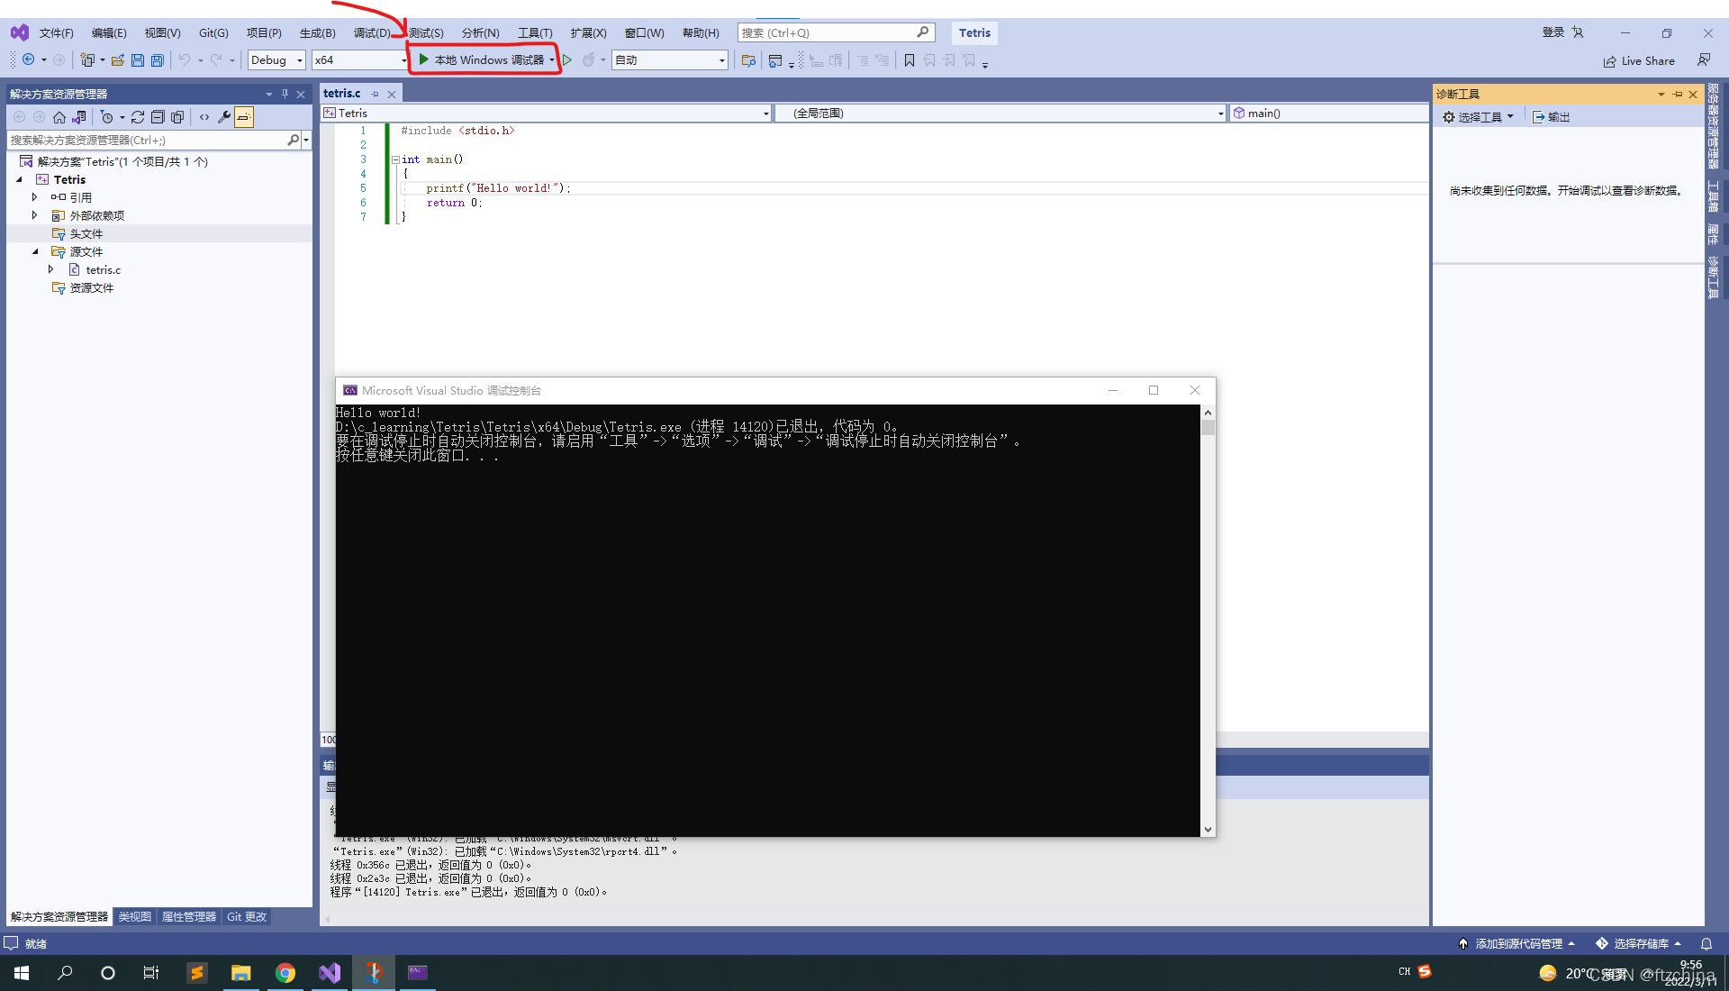Click the 本地 Windows 调试器 start button
Viewport: 1729px width, 991px height.
tap(482, 60)
